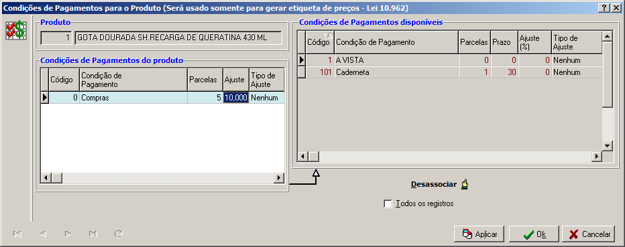Click the Ajuste cell showing 10,000
Screen dimensions: 625x247
point(236,98)
